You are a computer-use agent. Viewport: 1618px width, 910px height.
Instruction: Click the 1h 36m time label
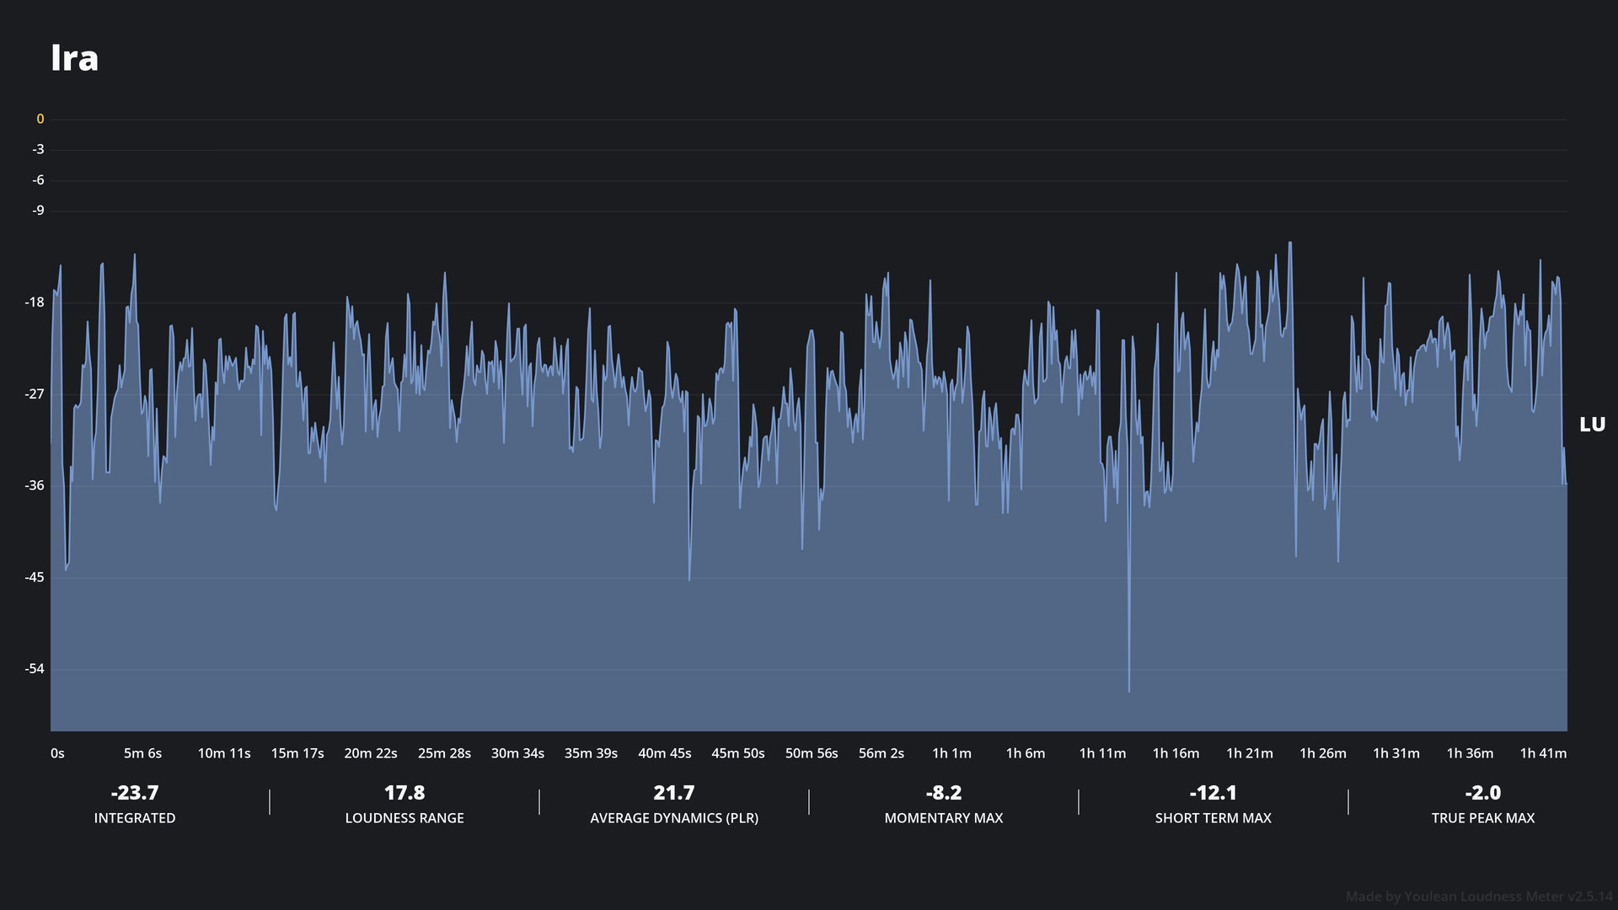point(1470,753)
